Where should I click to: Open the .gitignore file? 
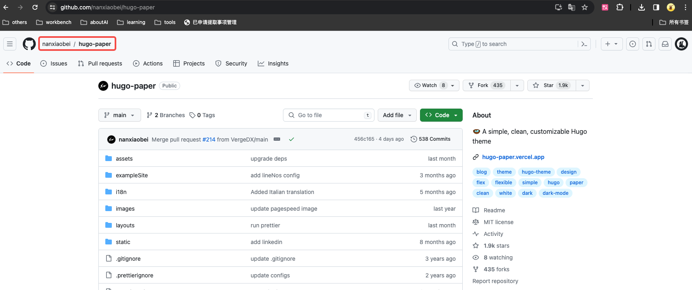click(x=128, y=259)
